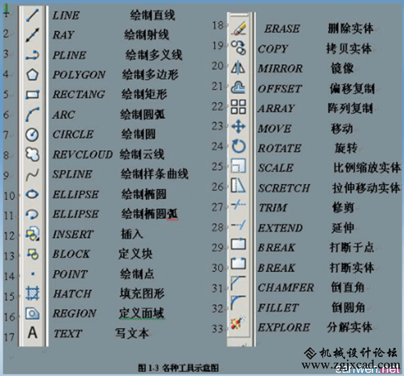The height and width of the screenshot is (376, 404).
Task: Choose the CHAMFER corner icon
Action: (238, 283)
